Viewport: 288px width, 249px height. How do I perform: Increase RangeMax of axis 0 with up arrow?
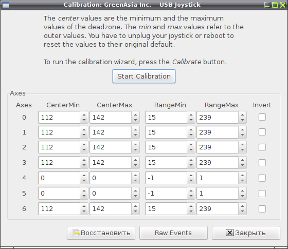coord(242,114)
